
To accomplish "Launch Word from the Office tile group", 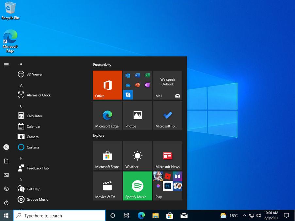I will [x=138, y=76].
